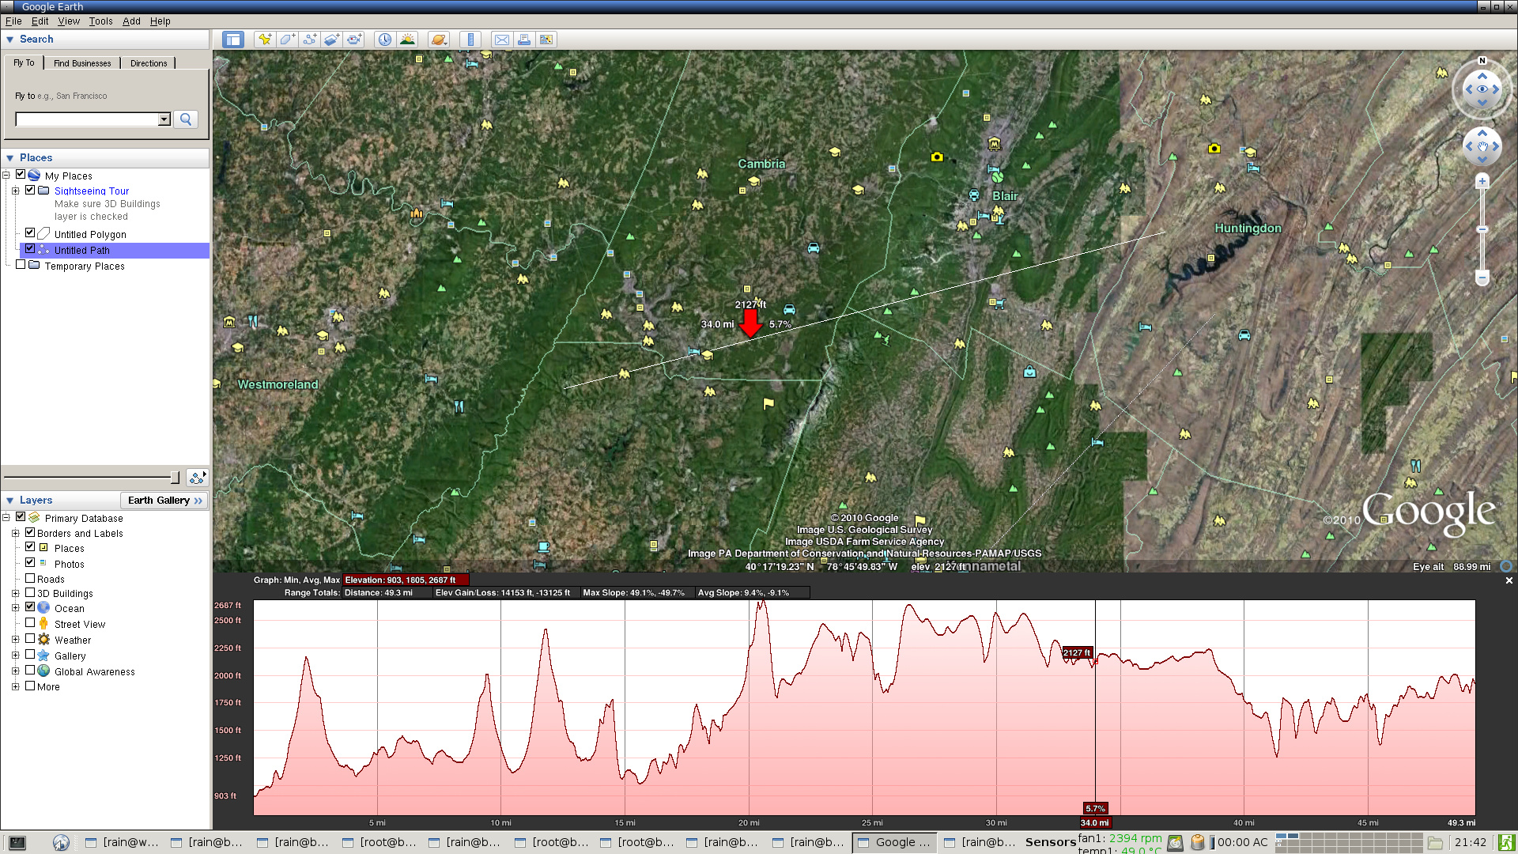Toggle the My Places checkbox
Image resolution: width=1518 pixels, height=854 pixels.
[21, 175]
